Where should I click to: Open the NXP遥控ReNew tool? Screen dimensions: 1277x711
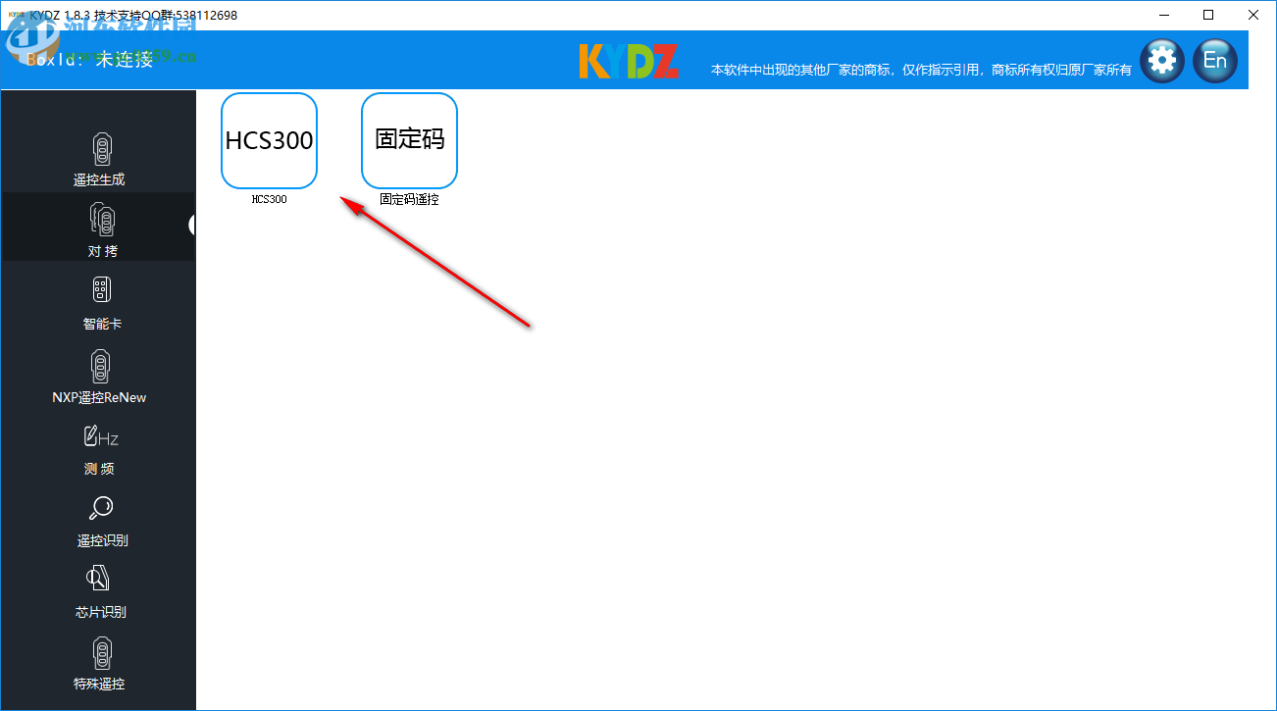[x=98, y=378]
